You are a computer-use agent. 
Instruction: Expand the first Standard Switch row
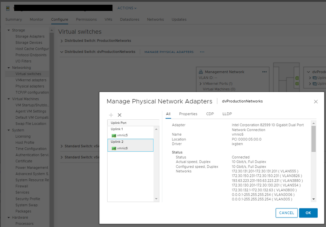61,146
